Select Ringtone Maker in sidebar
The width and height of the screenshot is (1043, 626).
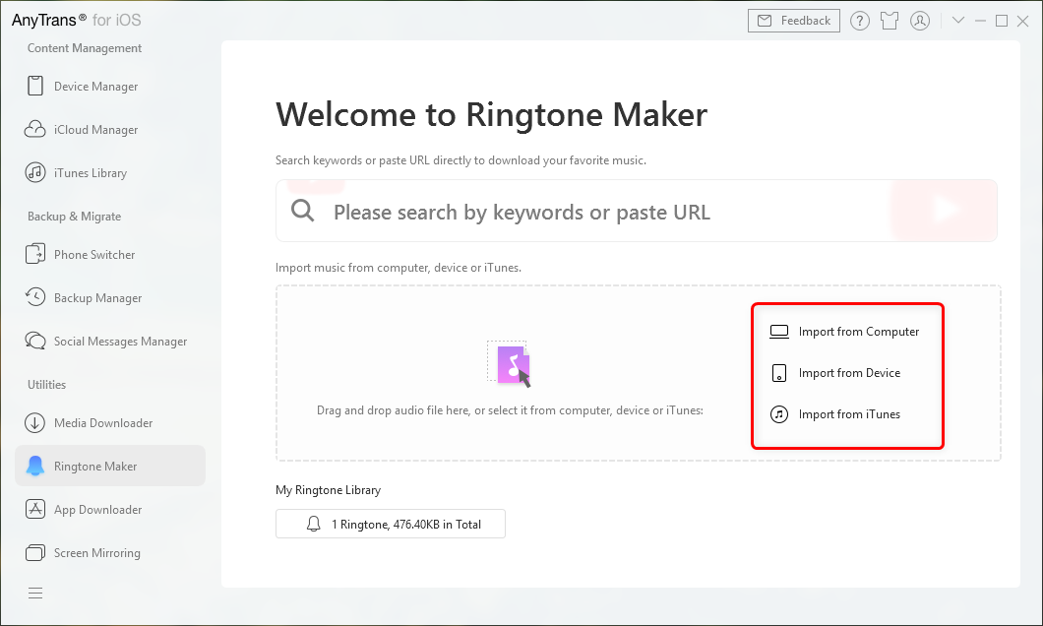tap(95, 467)
